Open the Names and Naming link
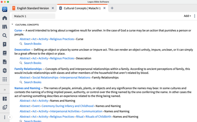The image size is (197, 122). (x=27, y=88)
